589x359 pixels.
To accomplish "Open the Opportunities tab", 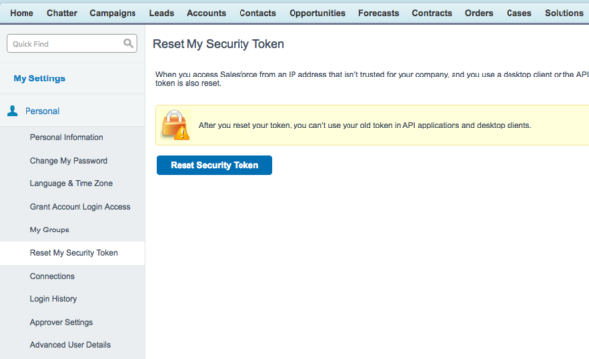I will [317, 13].
